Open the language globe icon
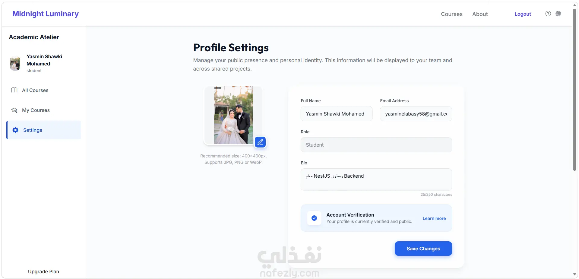The image size is (579, 279). (558, 14)
